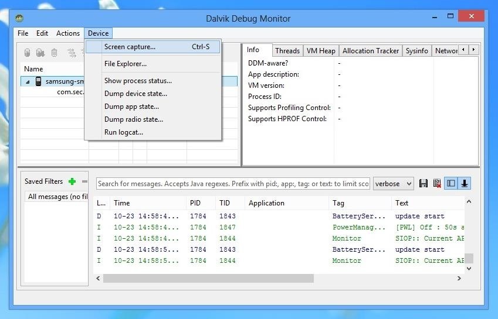This screenshot has width=498, height=319.
Task: Click the DDM-aware? label in Info panel
Action: tap(267, 63)
